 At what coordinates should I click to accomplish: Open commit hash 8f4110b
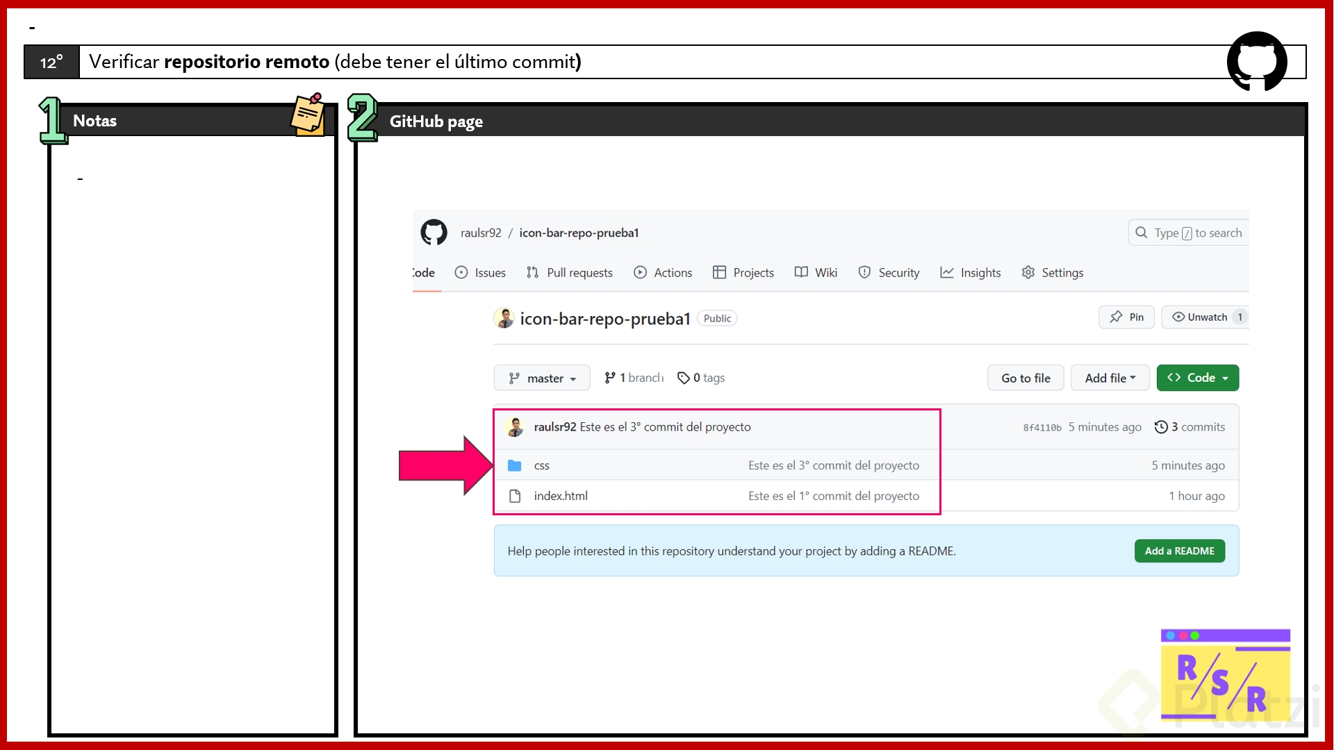coord(1042,428)
